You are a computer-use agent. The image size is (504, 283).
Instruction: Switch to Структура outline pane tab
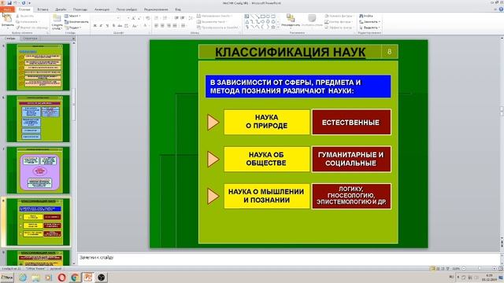tap(30, 39)
